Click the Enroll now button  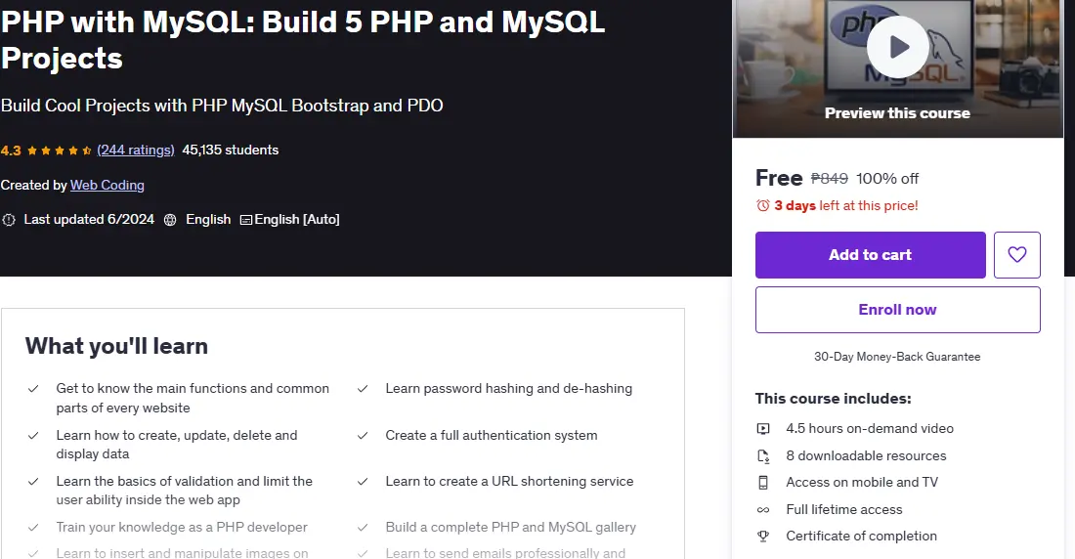pos(897,310)
